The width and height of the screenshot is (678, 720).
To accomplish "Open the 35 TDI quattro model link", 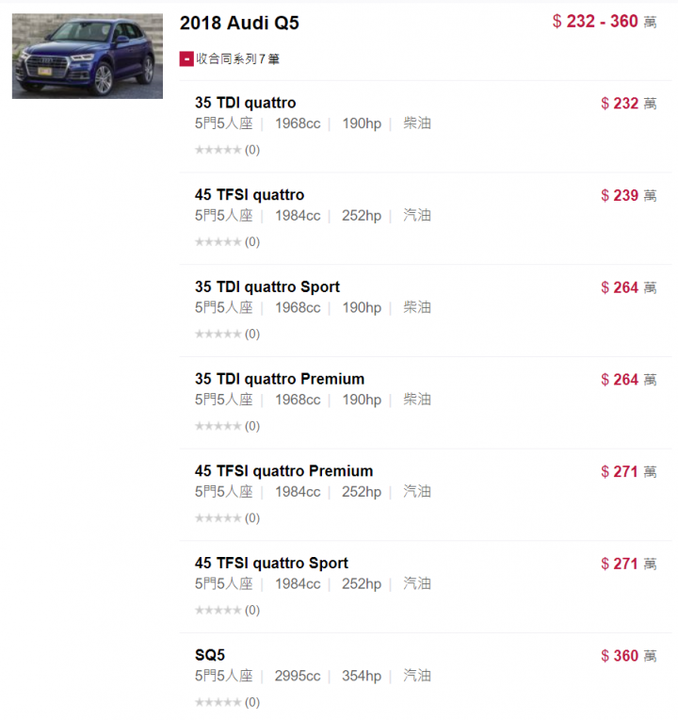I will pyautogui.click(x=246, y=103).
